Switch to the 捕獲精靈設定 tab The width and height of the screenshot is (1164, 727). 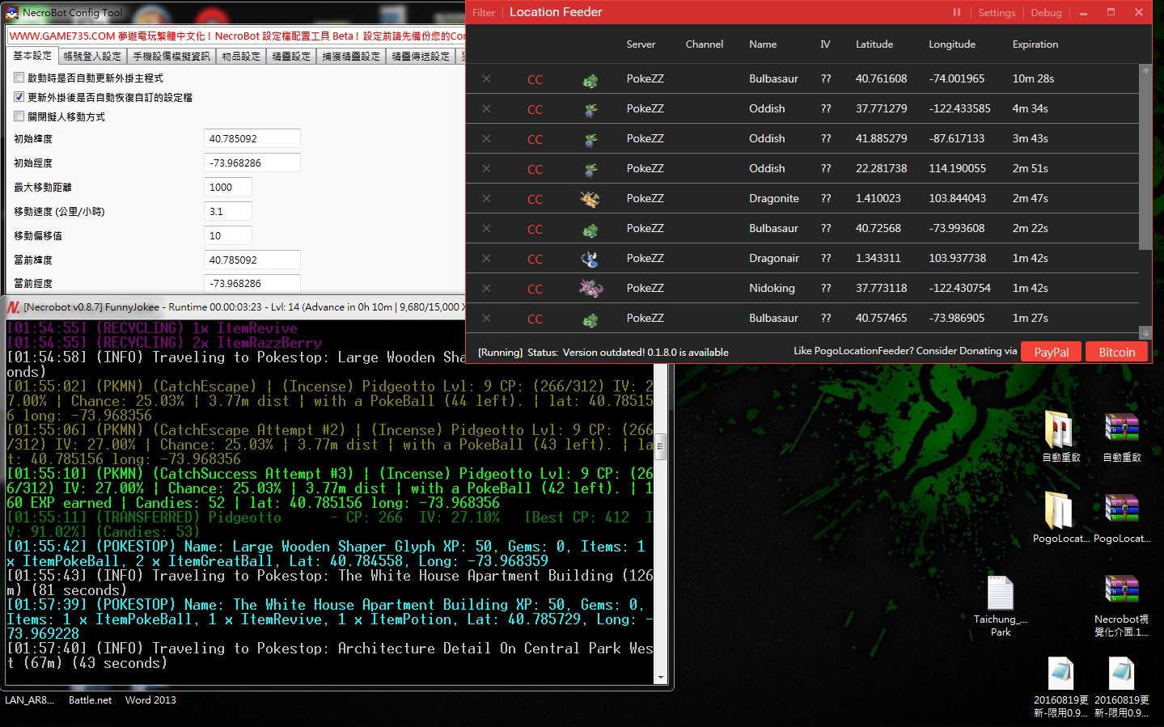pyautogui.click(x=351, y=57)
